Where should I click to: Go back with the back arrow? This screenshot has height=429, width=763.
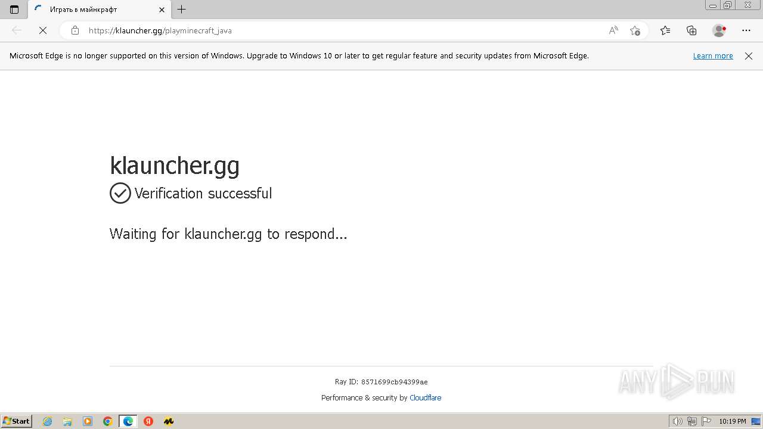(17, 30)
